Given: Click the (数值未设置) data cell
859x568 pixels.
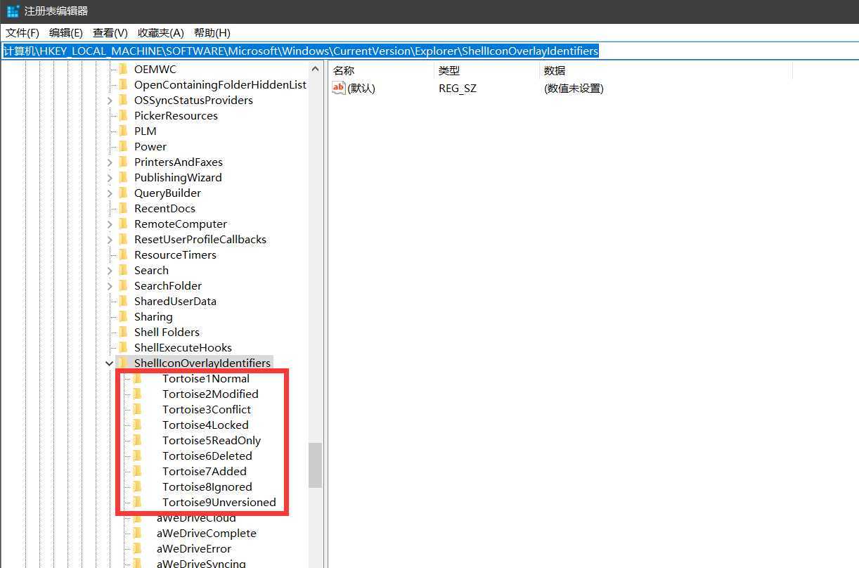Looking at the screenshot, I should [574, 89].
